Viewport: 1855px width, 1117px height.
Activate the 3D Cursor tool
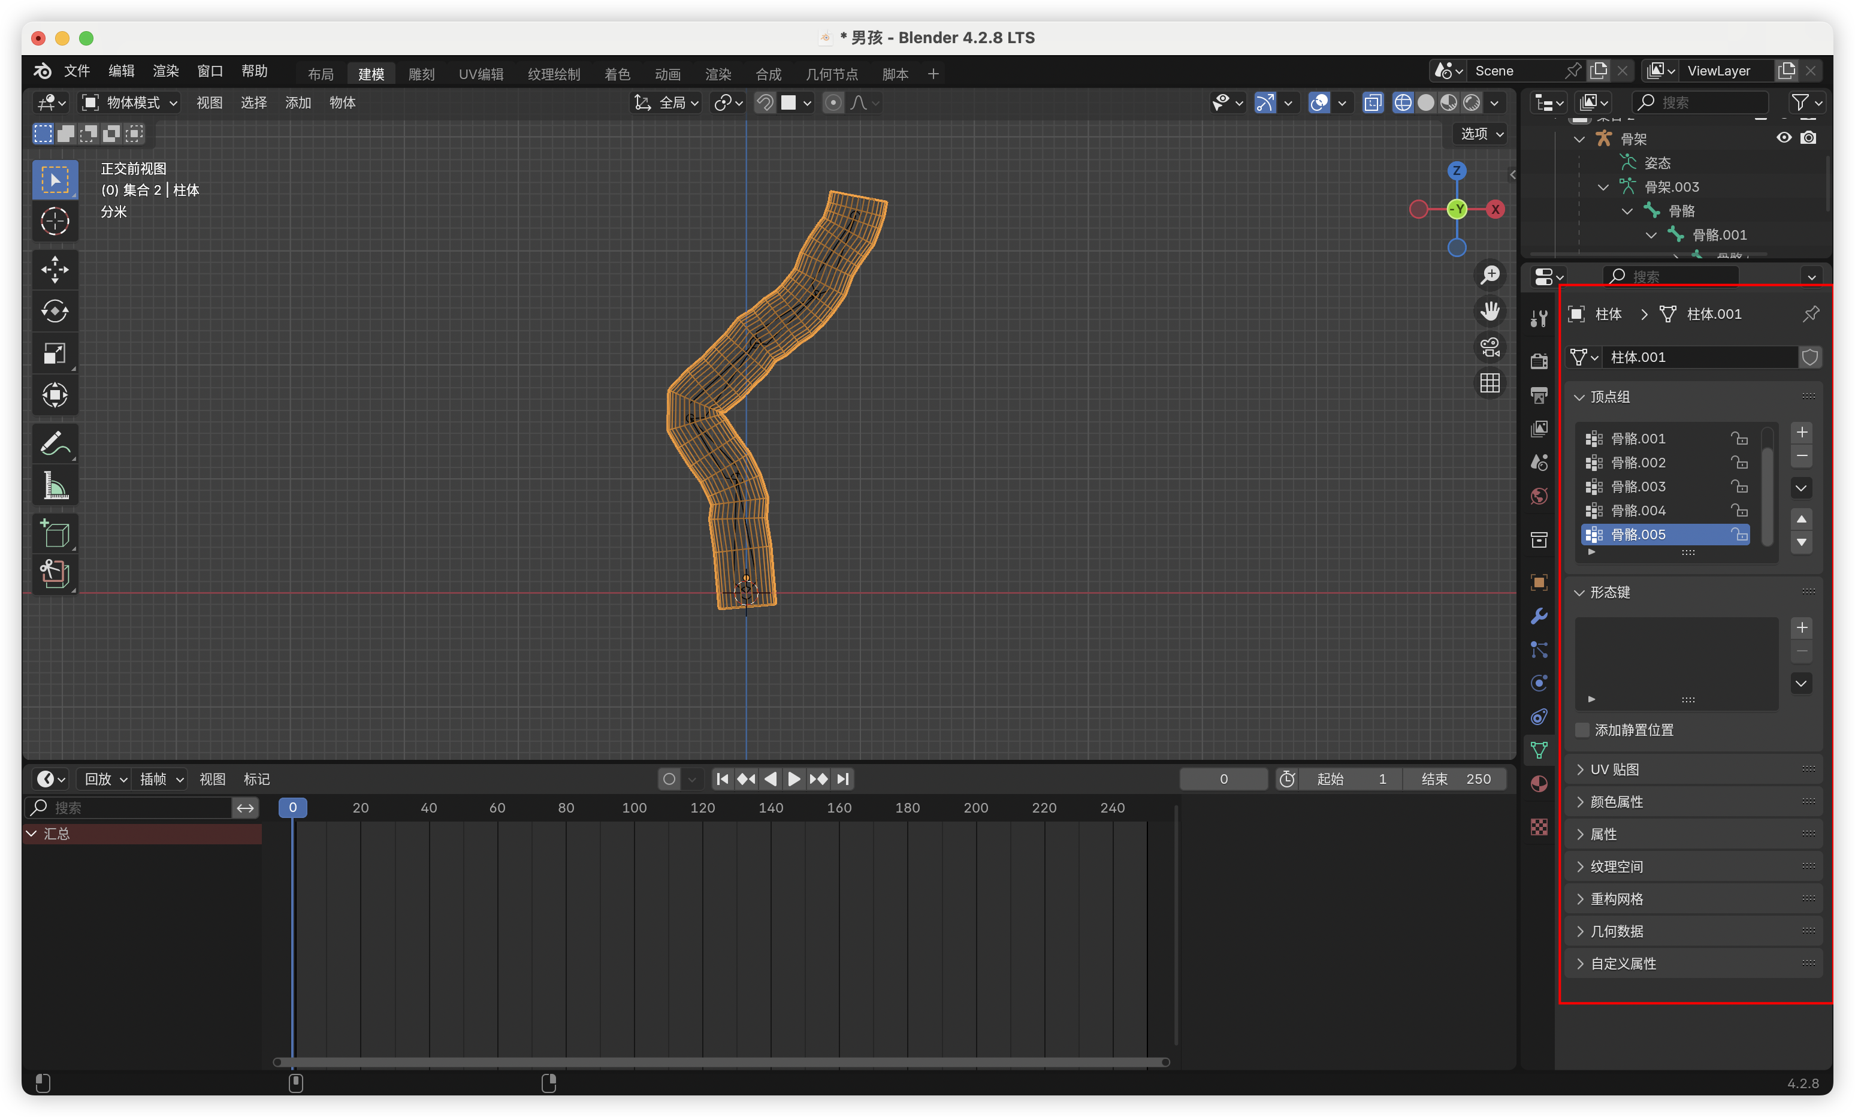(55, 221)
